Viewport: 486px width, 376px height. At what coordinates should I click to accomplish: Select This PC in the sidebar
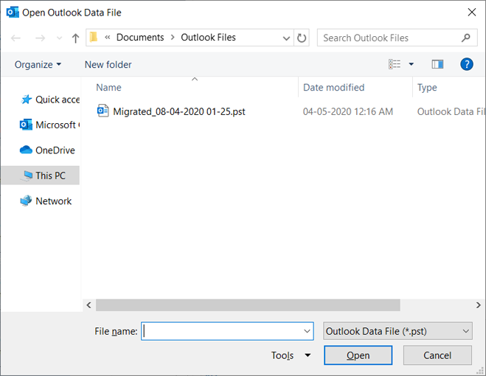pos(41,175)
